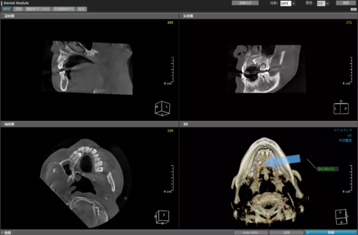Open the MPR drawing mode dropdown
This screenshot has width=358, height=235.
tap(293, 3)
